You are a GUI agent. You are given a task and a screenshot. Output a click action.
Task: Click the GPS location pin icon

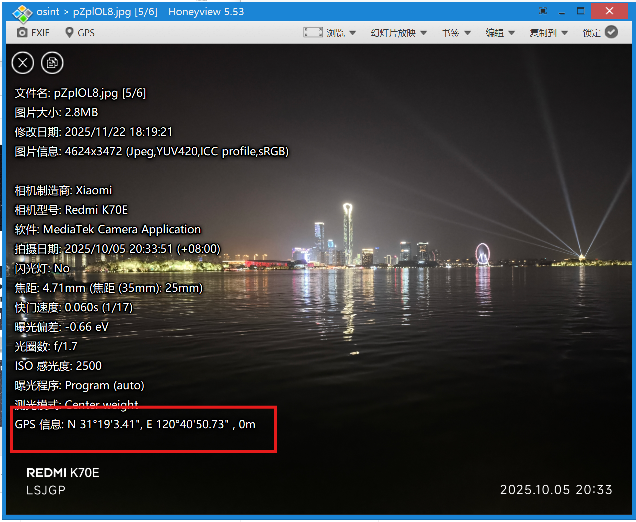coord(69,33)
